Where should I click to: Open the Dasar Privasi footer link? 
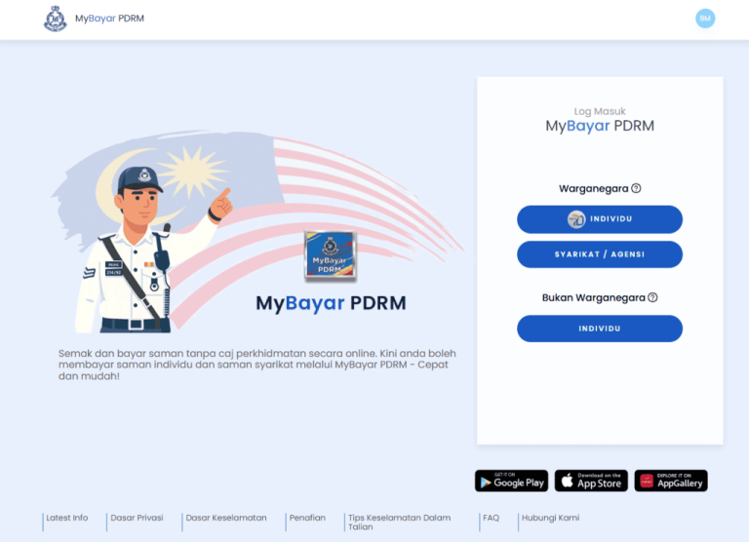tap(138, 518)
